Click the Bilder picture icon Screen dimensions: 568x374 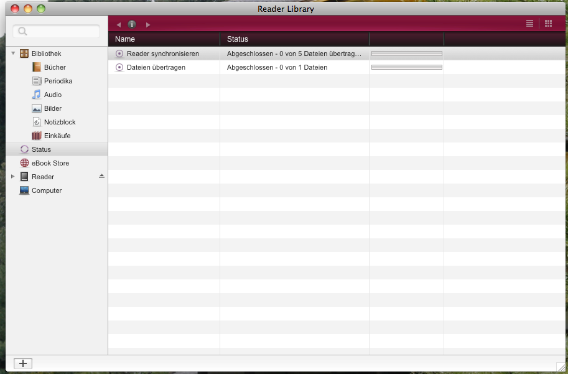pos(37,108)
